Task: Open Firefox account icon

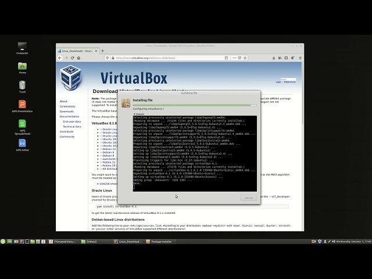Action: [292, 58]
